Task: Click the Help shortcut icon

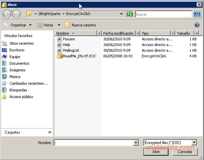Action: (x=59, y=45)
